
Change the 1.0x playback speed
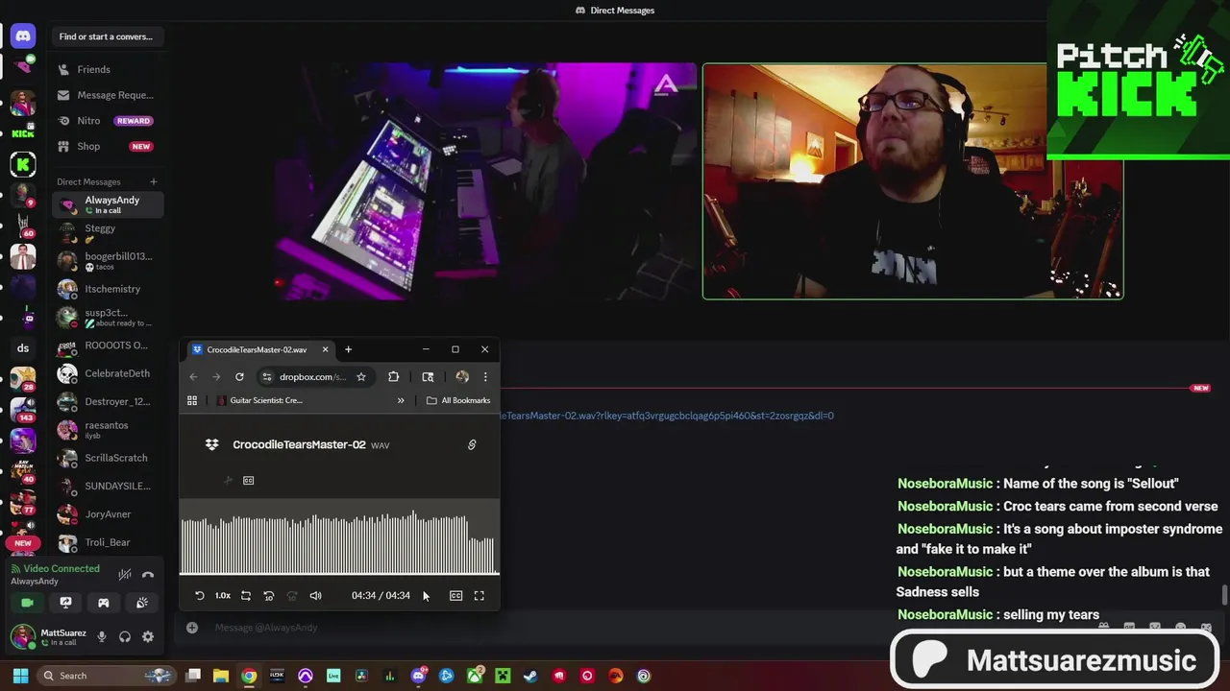point(222,596)
